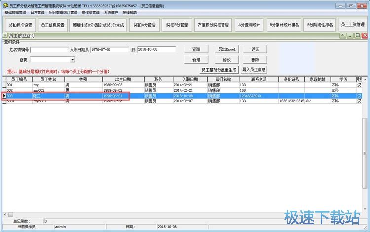Screen dimensions: 370x232
Task: Click the 员工姓名 column header
Action: tap(48, 79)
